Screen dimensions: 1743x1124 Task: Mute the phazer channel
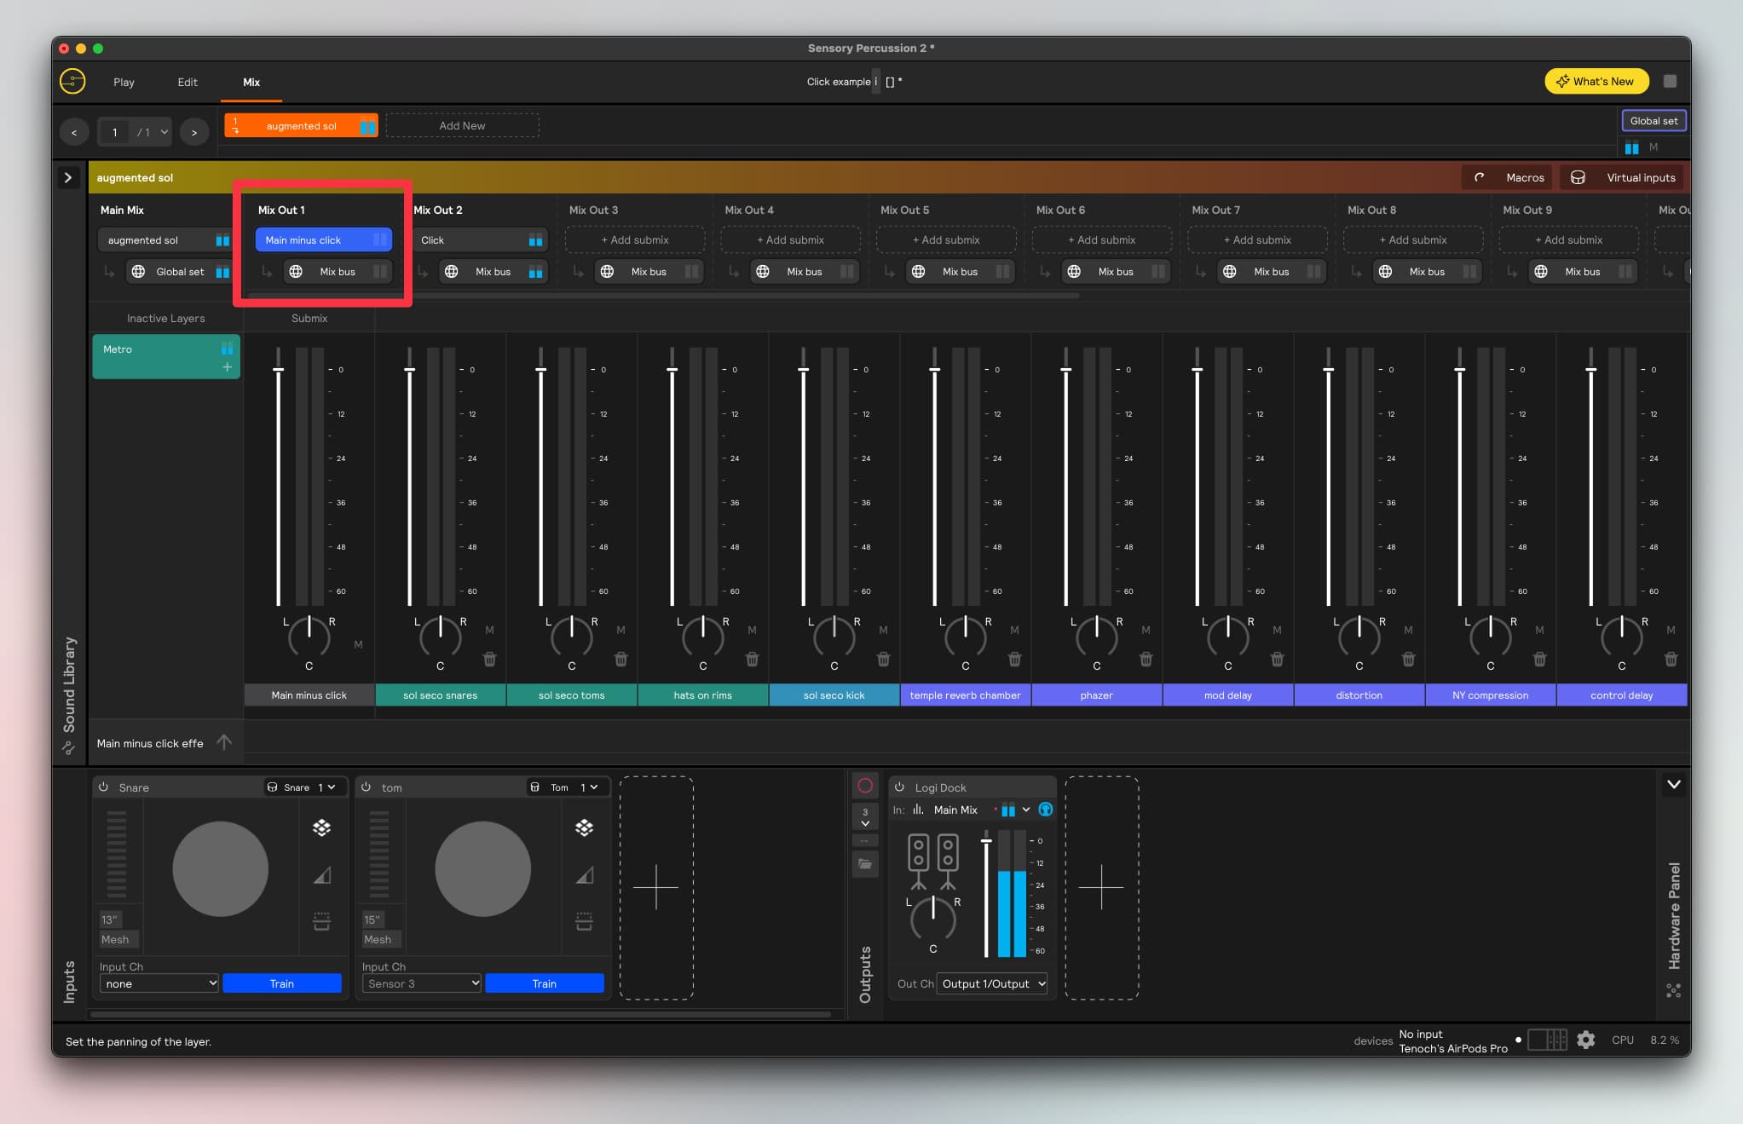pyautogui.click(x=1146, y=631)
